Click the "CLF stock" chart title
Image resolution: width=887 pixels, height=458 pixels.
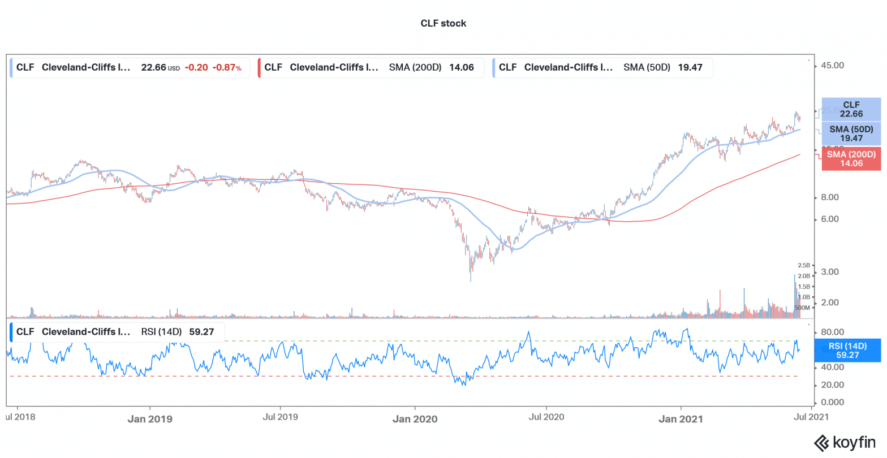click(444, 23)
